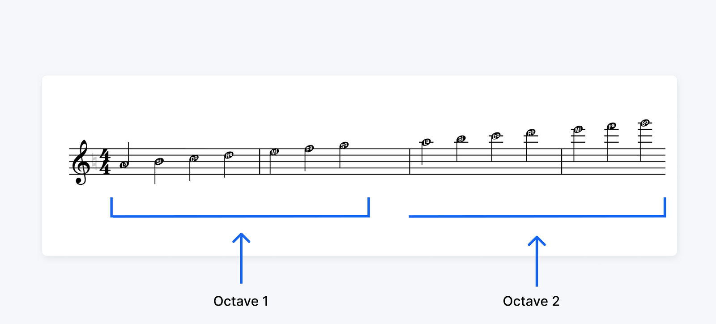The width and height of the screenshot is (716, 324).
Task: Select the Re note in the third measure
Action: 531,133
